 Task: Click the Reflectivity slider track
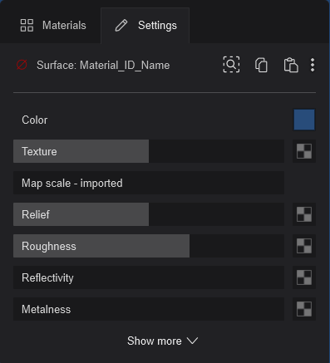point(149,277)
